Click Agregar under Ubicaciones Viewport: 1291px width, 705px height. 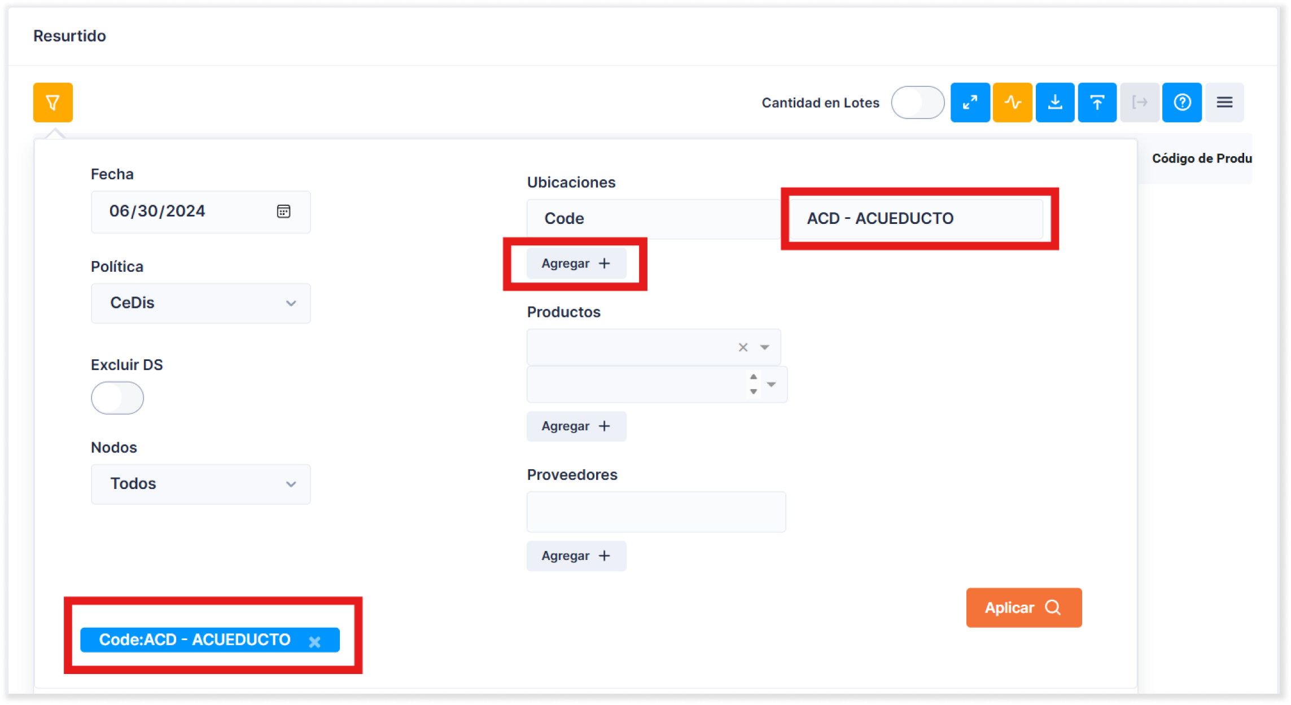[576, 263]
